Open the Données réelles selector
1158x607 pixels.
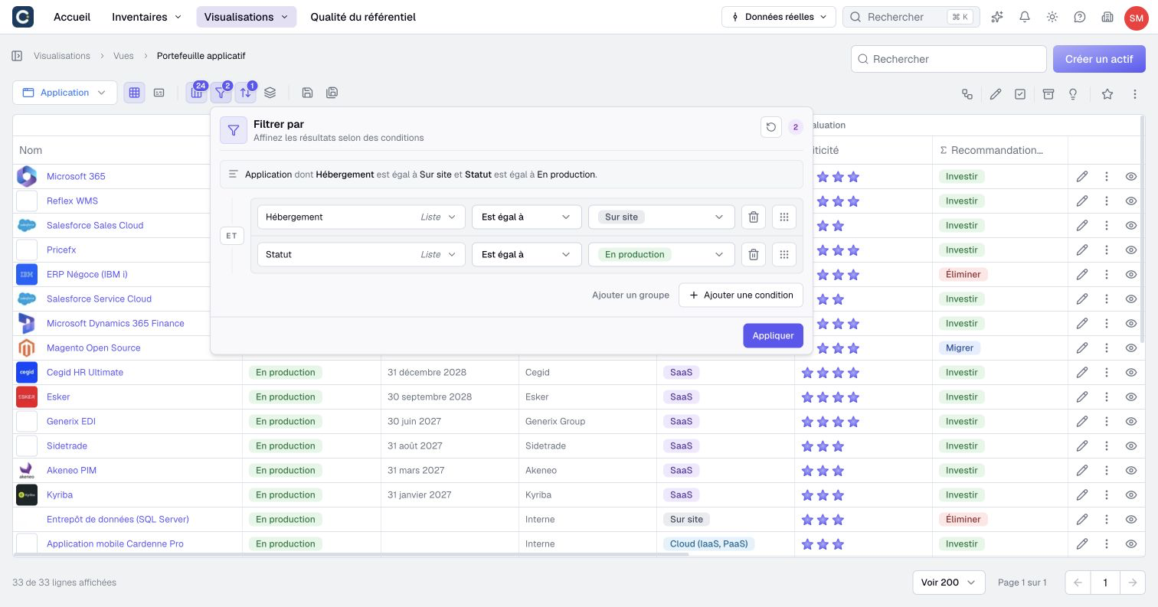(778, 17)
